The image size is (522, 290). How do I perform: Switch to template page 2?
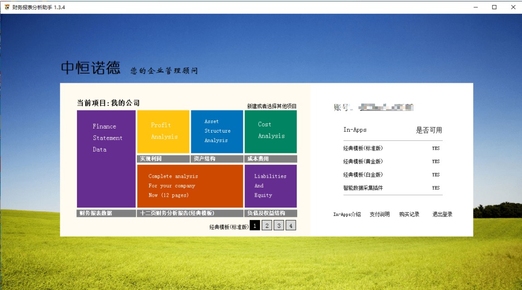tap(267, 226)
